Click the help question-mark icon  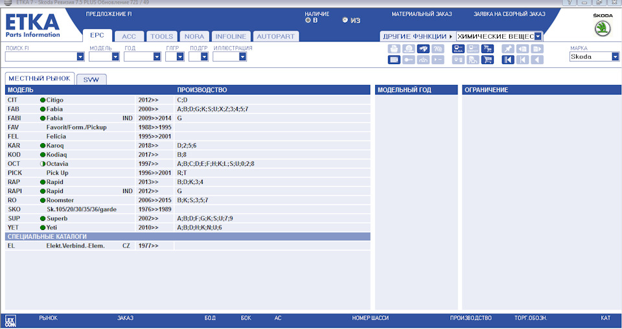click(x=438, y=49)
